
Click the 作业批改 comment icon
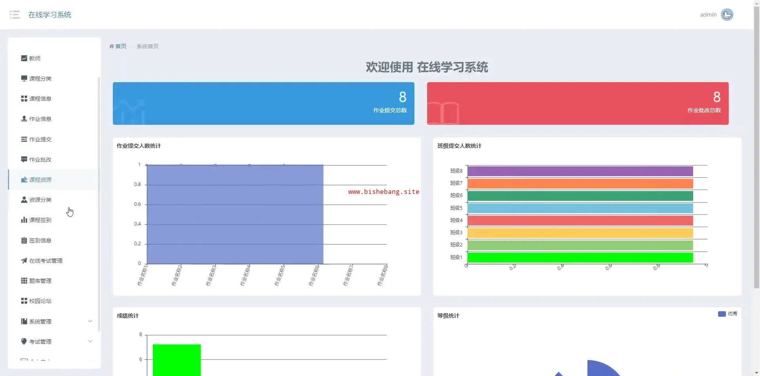(24, 159)
